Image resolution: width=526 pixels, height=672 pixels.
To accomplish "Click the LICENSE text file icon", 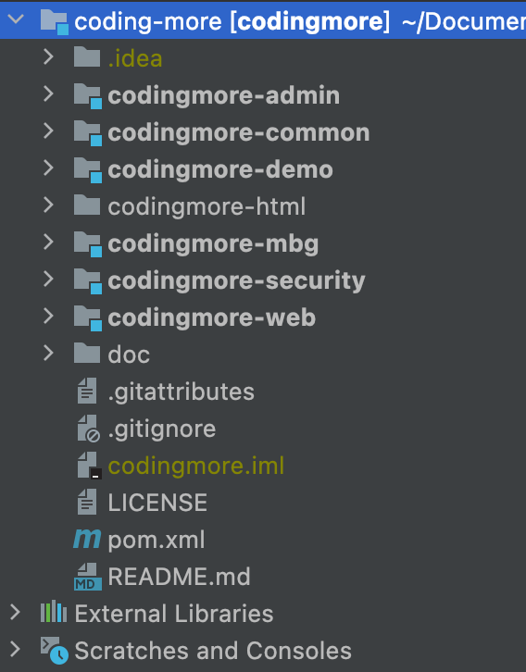I will point(87,502).
